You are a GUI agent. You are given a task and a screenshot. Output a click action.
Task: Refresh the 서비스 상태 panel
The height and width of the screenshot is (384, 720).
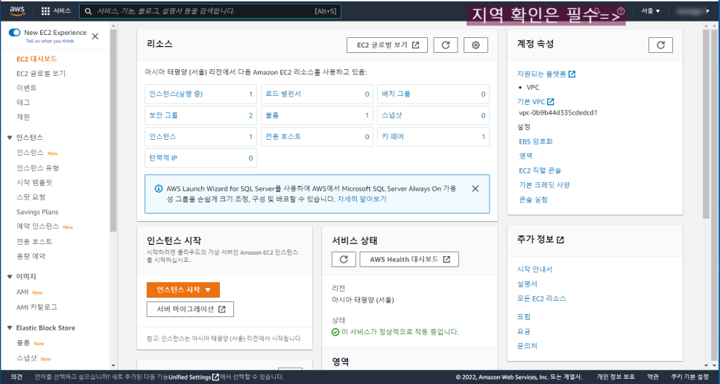344,260
